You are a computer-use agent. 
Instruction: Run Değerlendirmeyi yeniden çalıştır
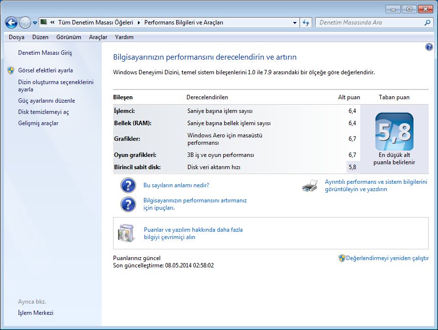pyautogui.click(x=387, y=258)
